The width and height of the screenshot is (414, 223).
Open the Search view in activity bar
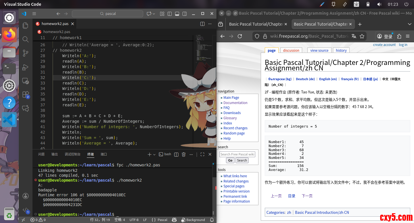(x=26, y=39)
